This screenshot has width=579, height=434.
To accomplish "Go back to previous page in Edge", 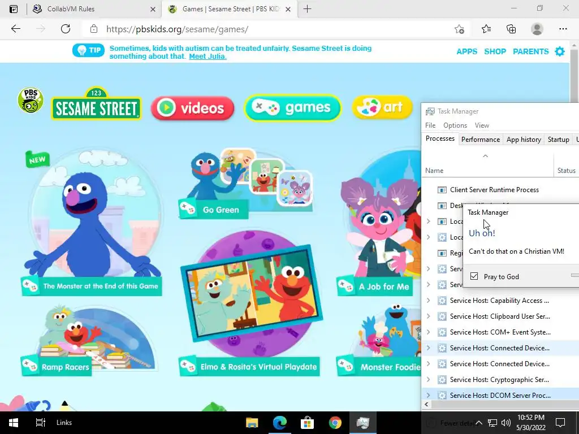I will 15,29.
